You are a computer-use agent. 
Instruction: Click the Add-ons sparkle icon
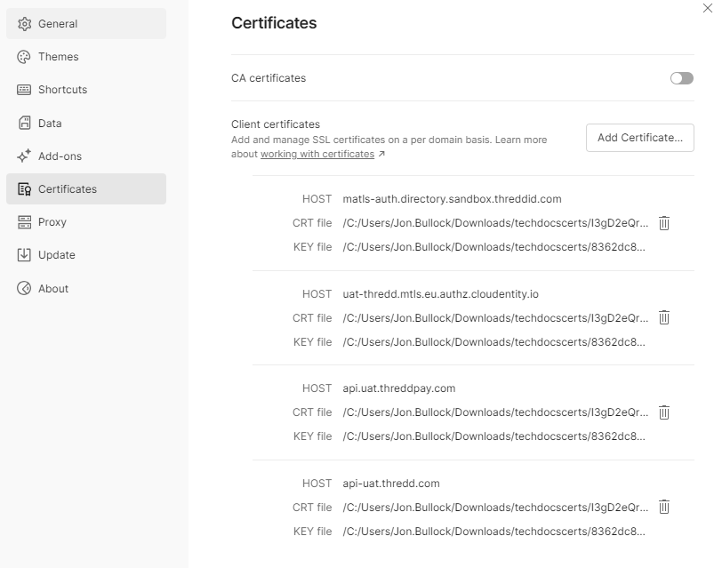[x=24, y=156]
